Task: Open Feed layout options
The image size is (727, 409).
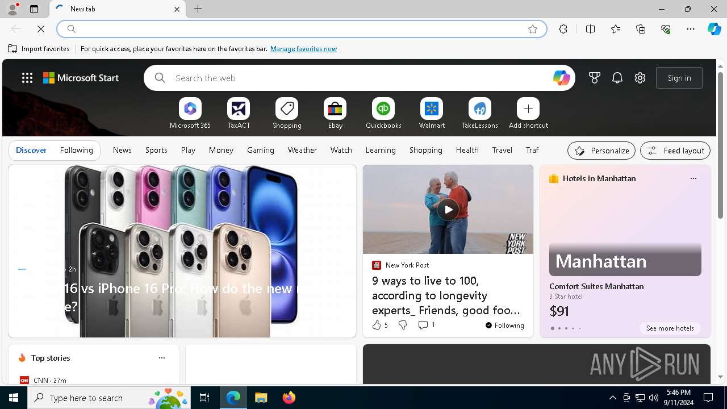Action: pyautogui.click(x=675, y=151)
